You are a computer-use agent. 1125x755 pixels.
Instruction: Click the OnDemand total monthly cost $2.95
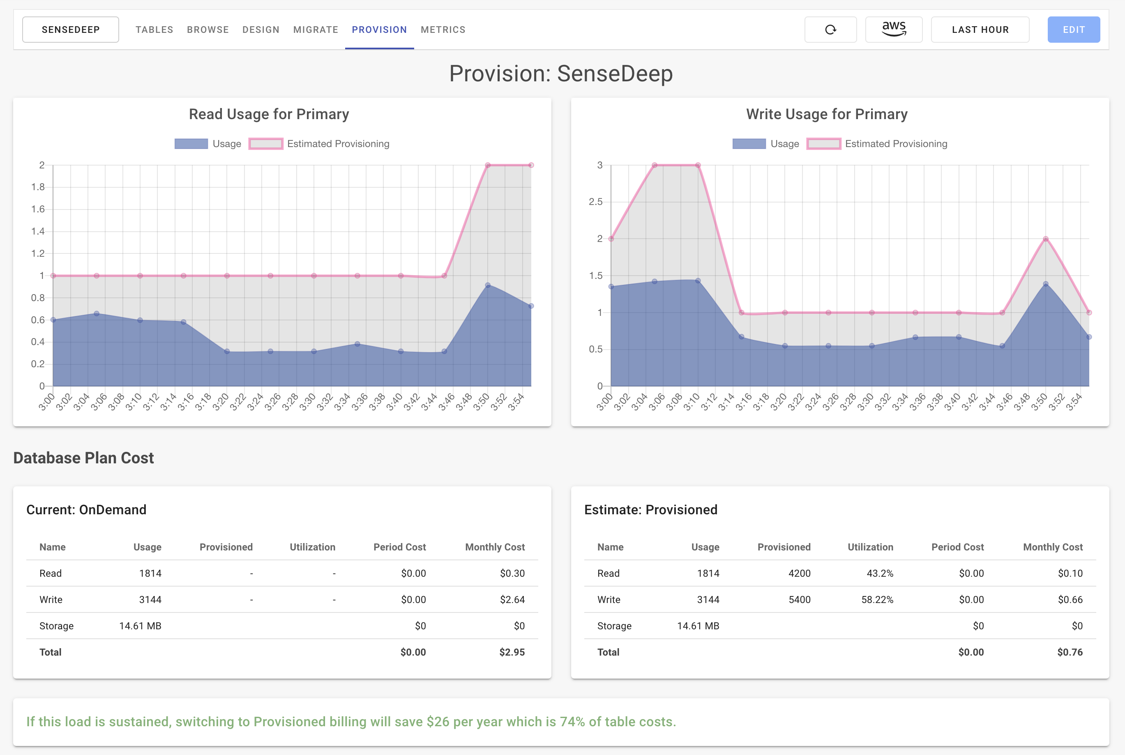pos(512,652)
